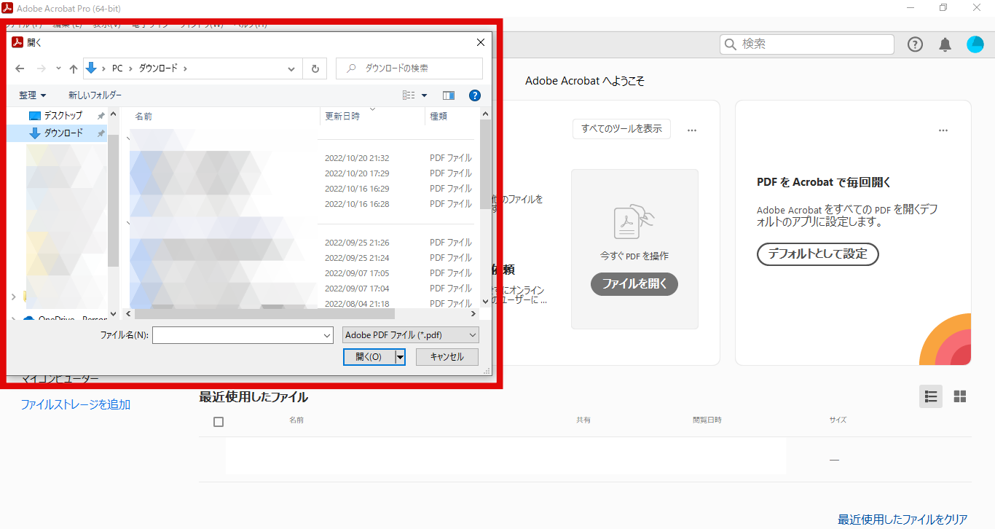This screenshot has width=995, height=529.
Task: Go up one folder level with the up arrow
Action: coord(74,68)
